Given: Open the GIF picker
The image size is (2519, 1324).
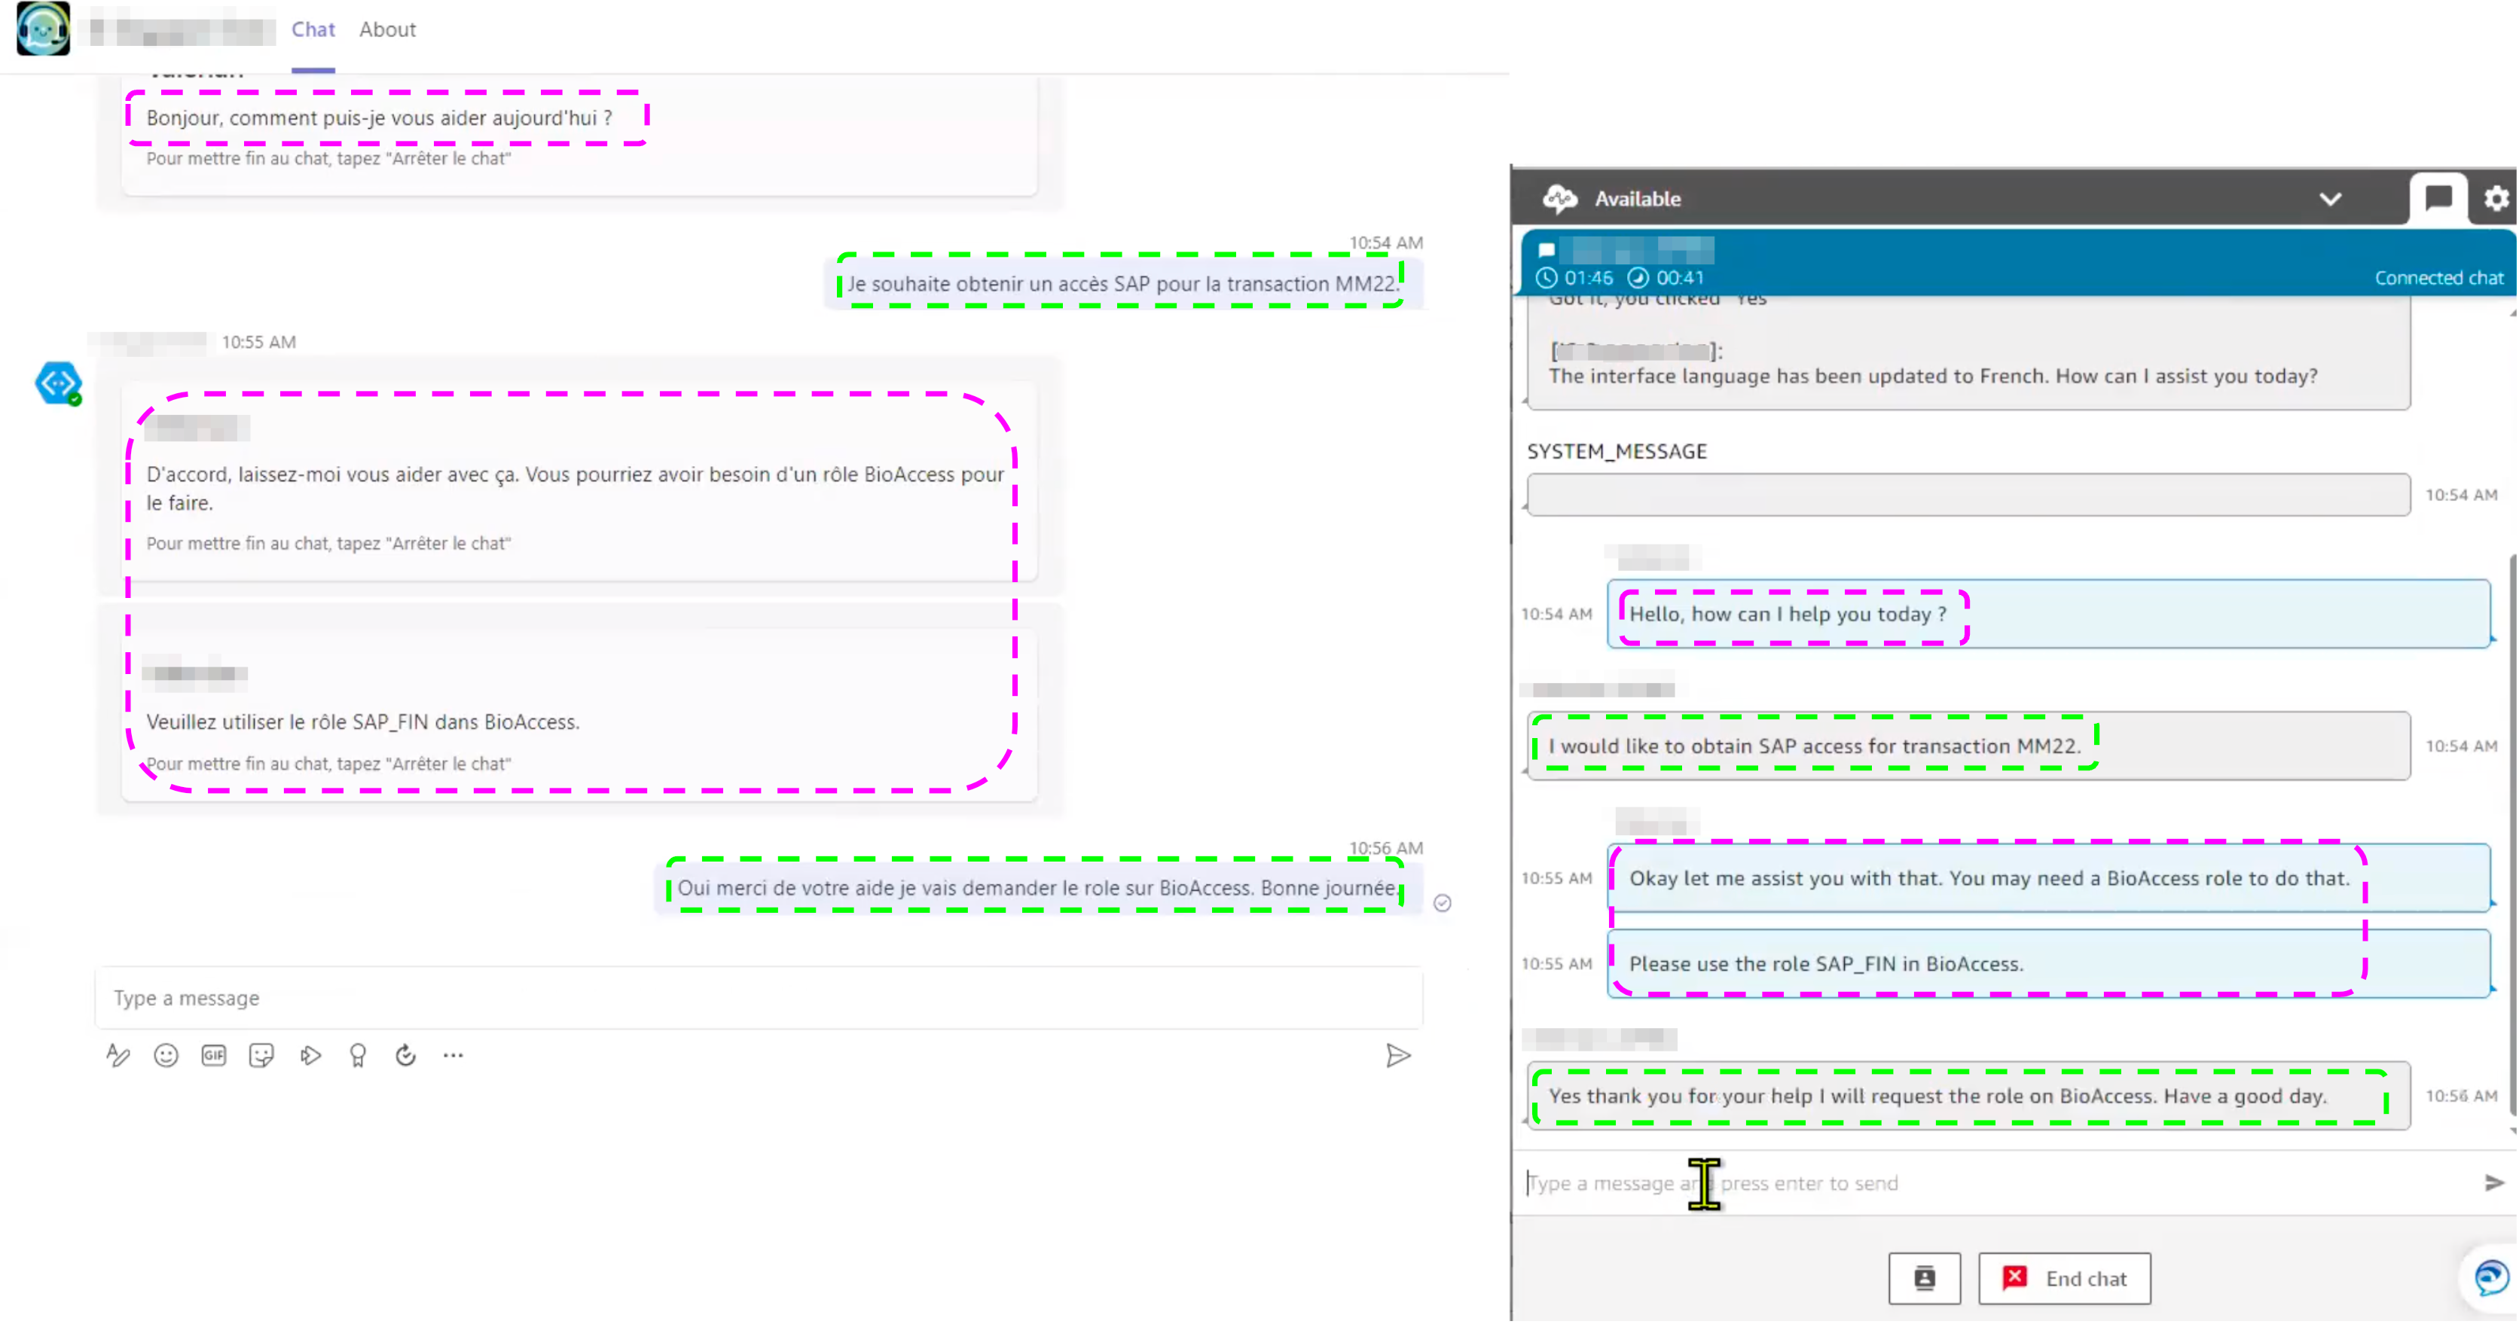Looking at the screenshot, I should [213, 1056].
